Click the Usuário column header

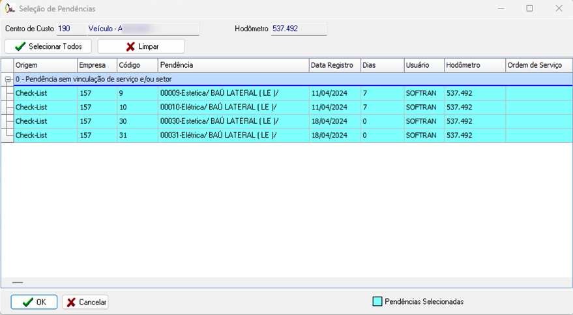tap(424, 65)
